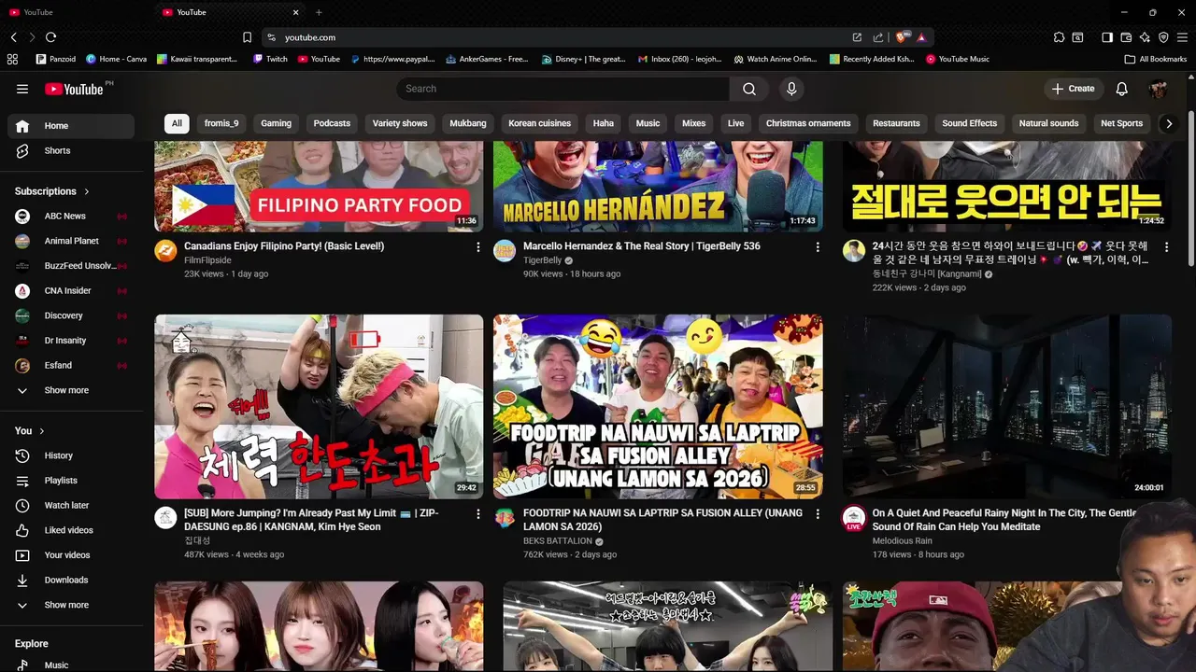Click the Create button

pyautogui.click(x=1073, y=89)
